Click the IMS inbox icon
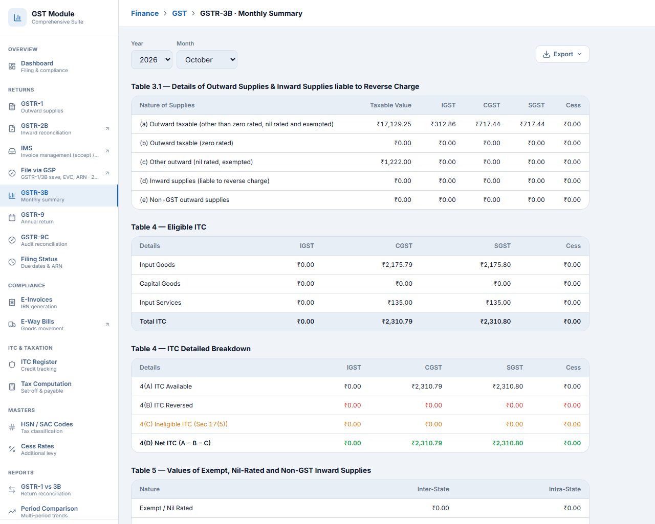Screen dimensions: 655x524 pos(12,151)
